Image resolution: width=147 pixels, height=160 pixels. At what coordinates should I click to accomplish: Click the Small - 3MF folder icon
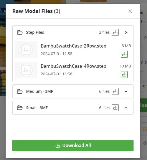point(20,108)
